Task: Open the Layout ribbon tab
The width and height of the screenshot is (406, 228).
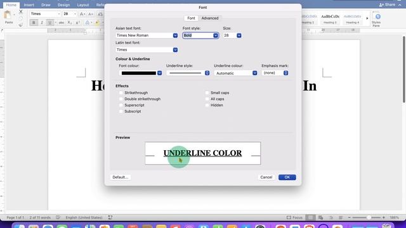Action: 83,5
